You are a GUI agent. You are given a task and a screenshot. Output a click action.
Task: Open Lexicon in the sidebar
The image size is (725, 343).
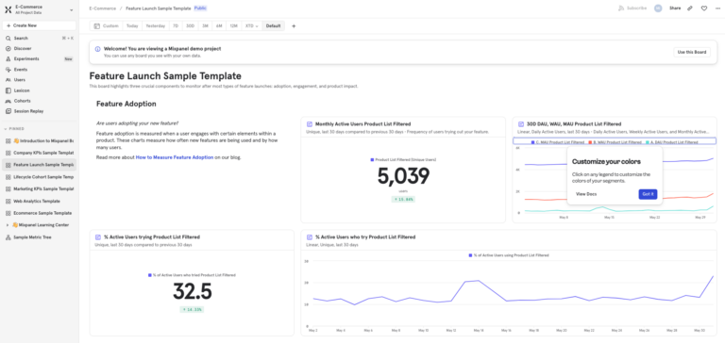click(x=40, y=90)
